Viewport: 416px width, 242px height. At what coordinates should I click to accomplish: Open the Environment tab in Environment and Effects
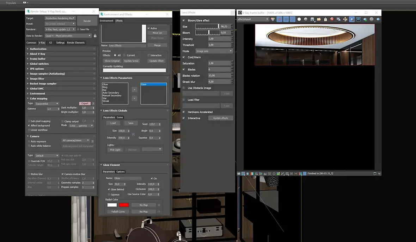coord(106,21)
